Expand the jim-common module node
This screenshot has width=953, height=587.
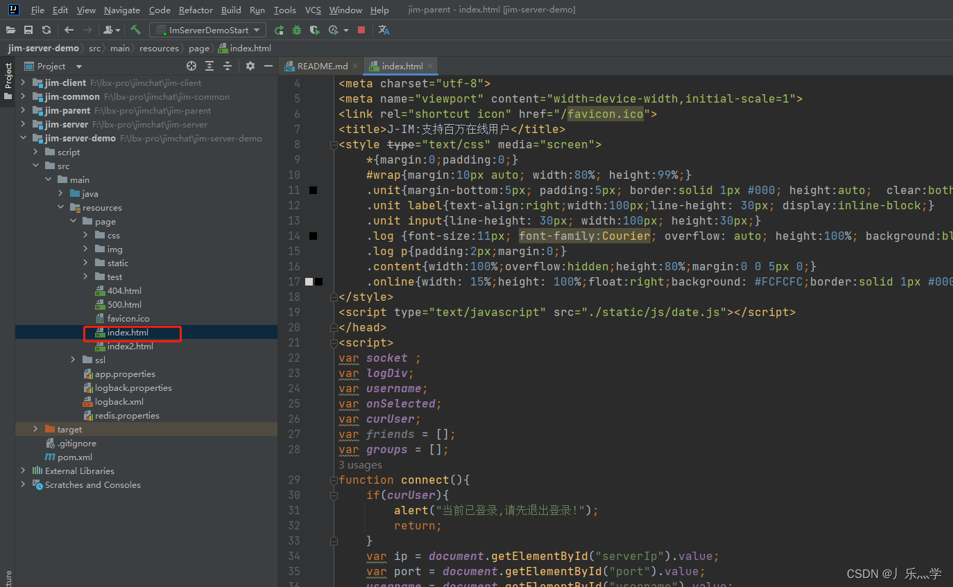[24, 96]
